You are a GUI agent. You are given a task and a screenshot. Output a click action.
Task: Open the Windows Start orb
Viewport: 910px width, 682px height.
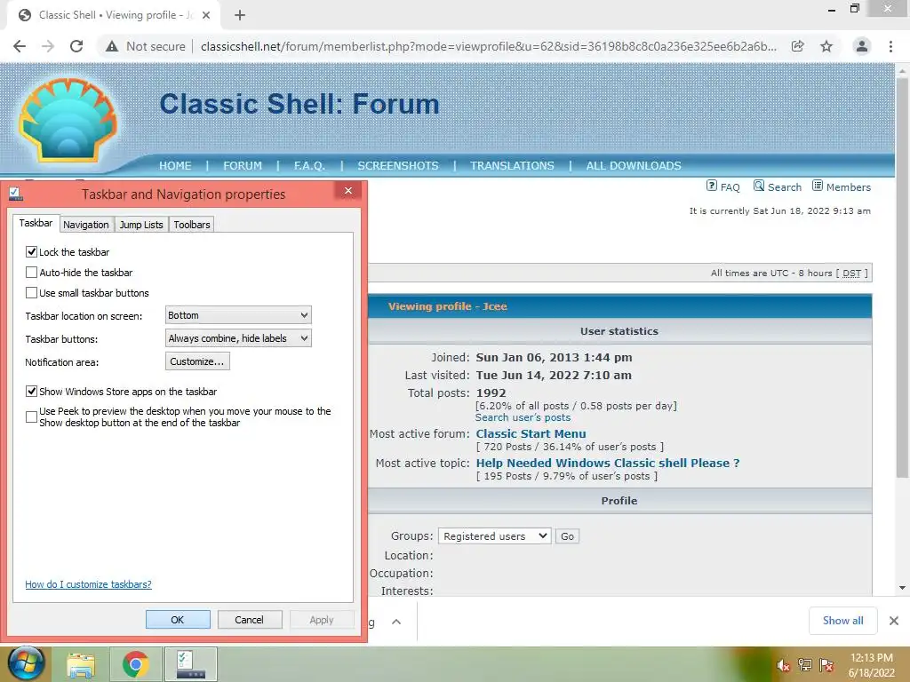25,664
